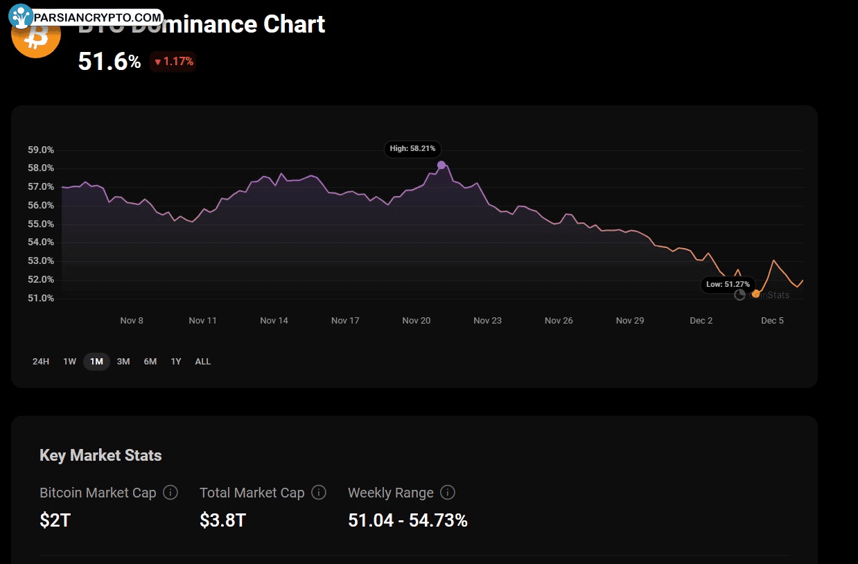Select the 24H time range
Viewport: 858px width, 564px height.
[x=41, y=362]
